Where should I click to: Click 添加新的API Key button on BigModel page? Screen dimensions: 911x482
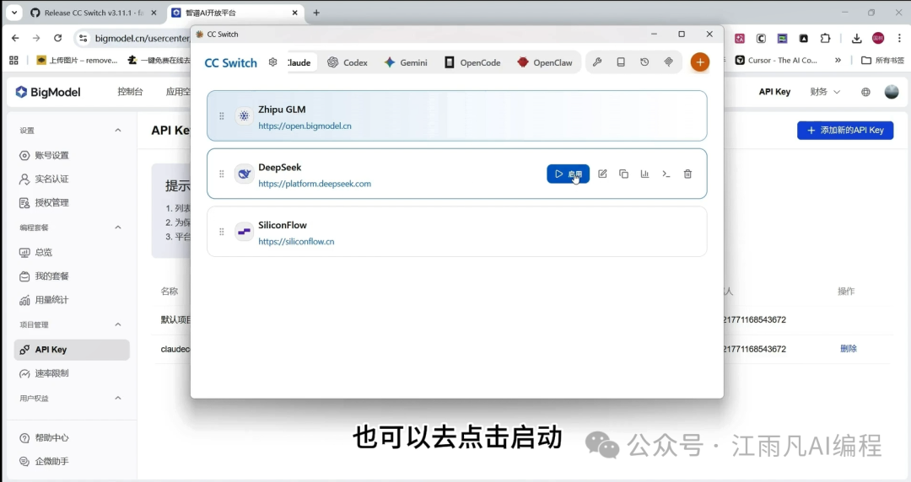click(844, 130)
